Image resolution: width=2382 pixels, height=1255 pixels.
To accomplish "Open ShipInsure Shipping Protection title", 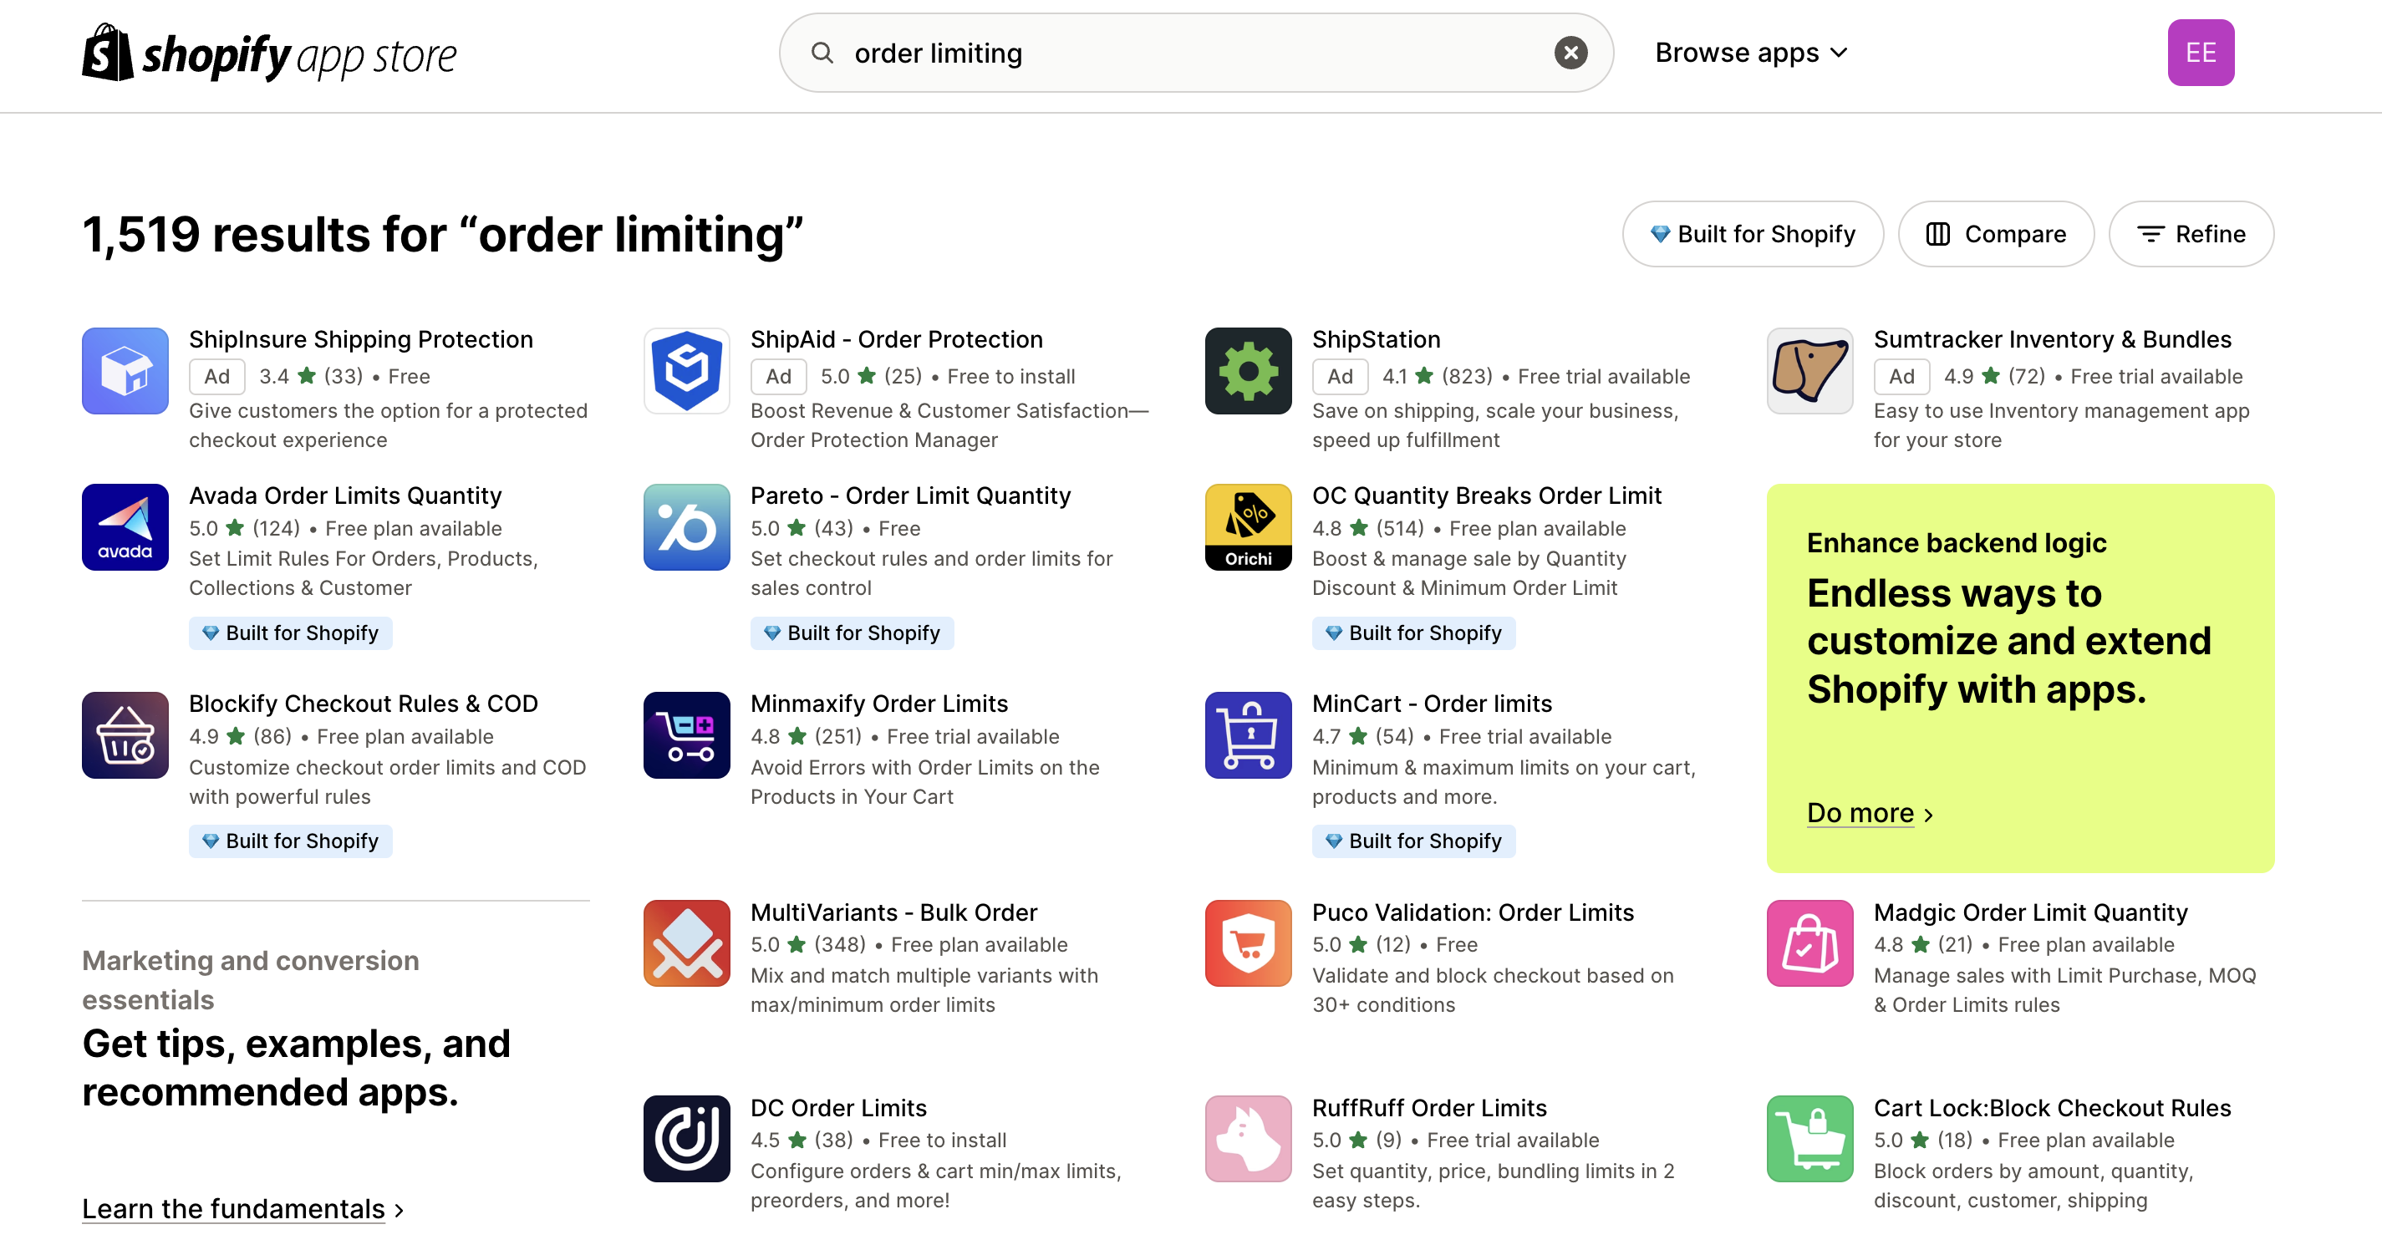I will pyautogui.click(x=360, y=339).
